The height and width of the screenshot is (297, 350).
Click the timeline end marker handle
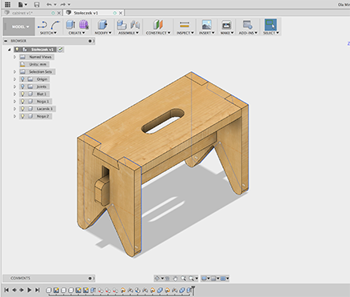[193, 290]
